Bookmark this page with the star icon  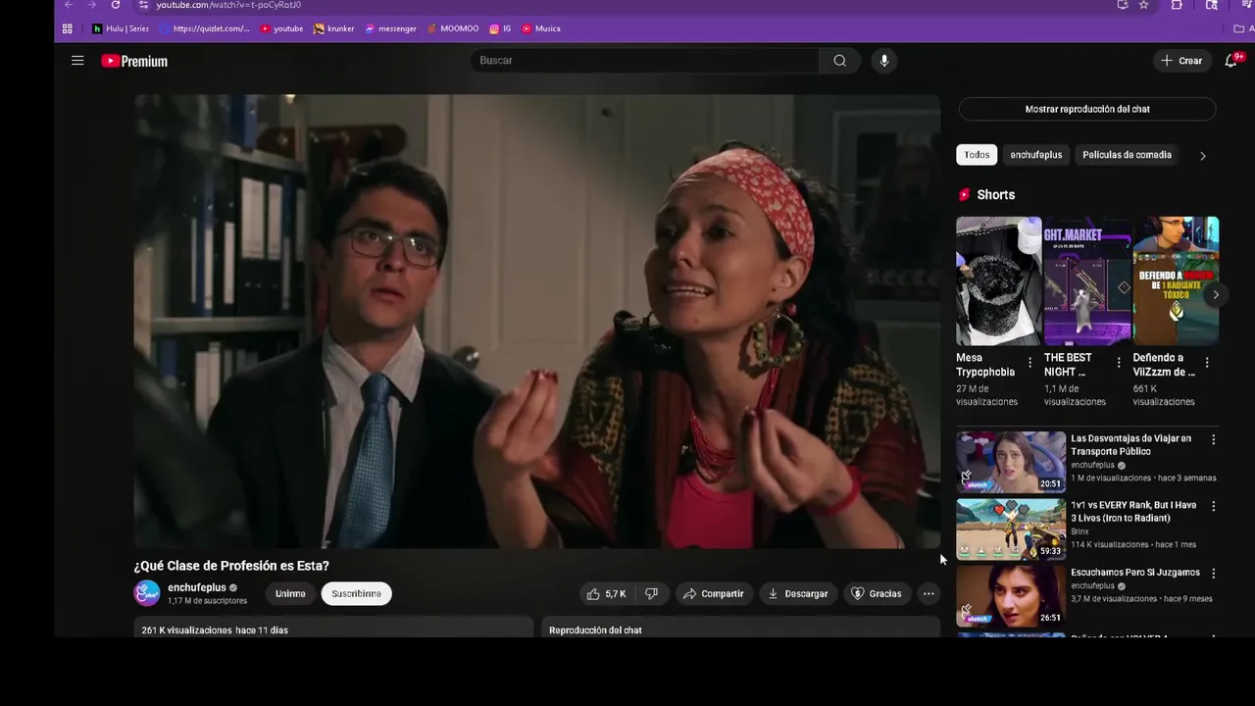pos(1143,5)
